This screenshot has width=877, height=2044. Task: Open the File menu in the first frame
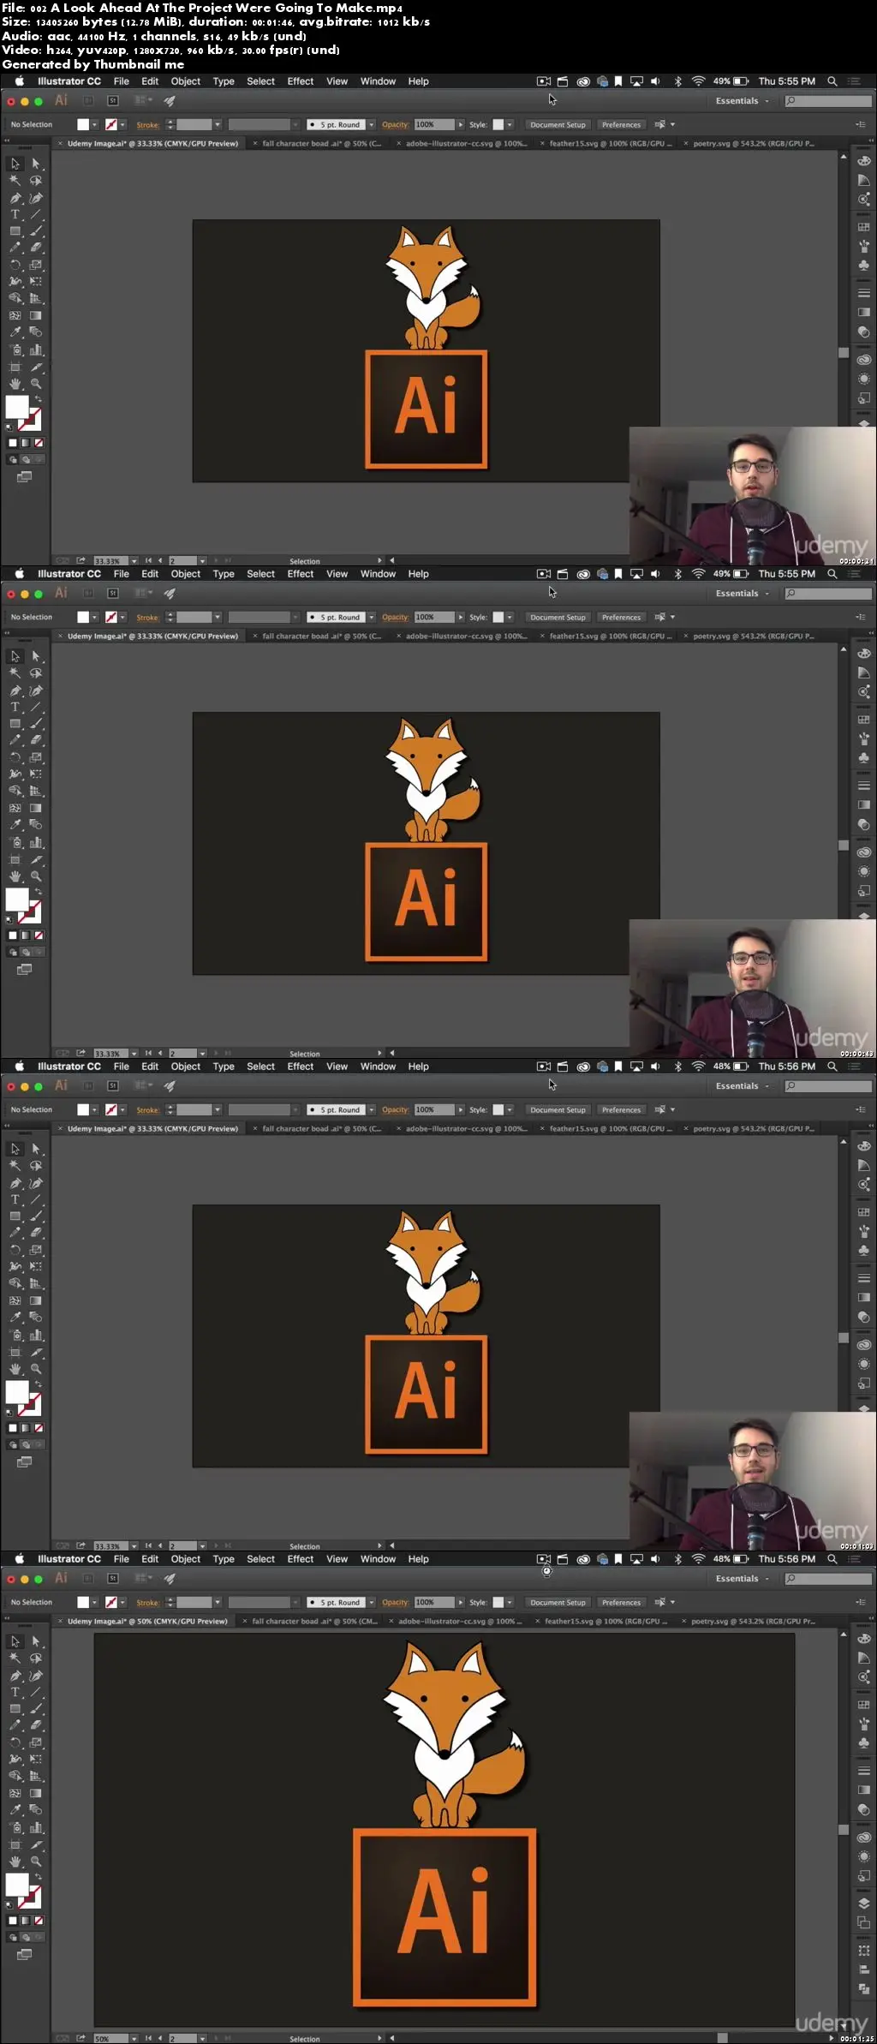(x=122, y=81)
